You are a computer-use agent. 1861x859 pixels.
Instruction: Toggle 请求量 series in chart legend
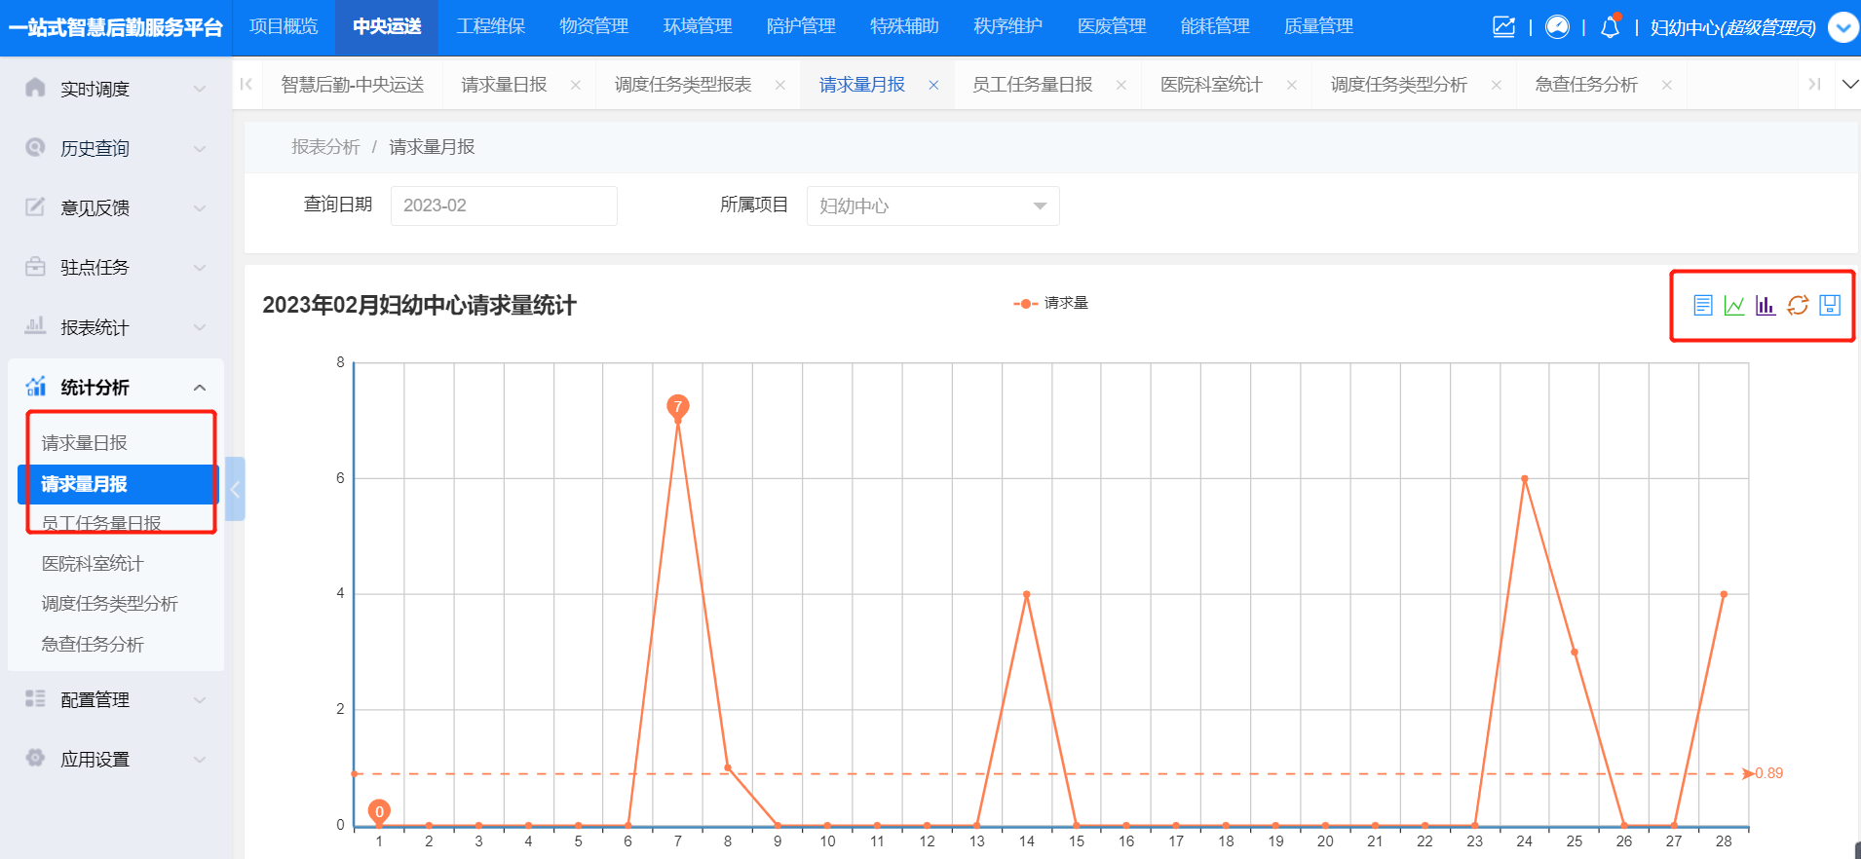[1050, 304]
